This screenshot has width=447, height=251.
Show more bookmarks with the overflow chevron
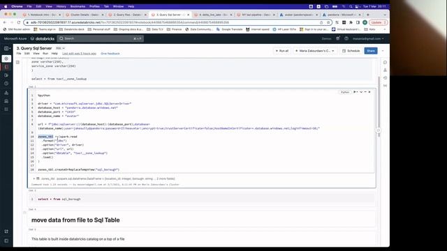[385, 29]
